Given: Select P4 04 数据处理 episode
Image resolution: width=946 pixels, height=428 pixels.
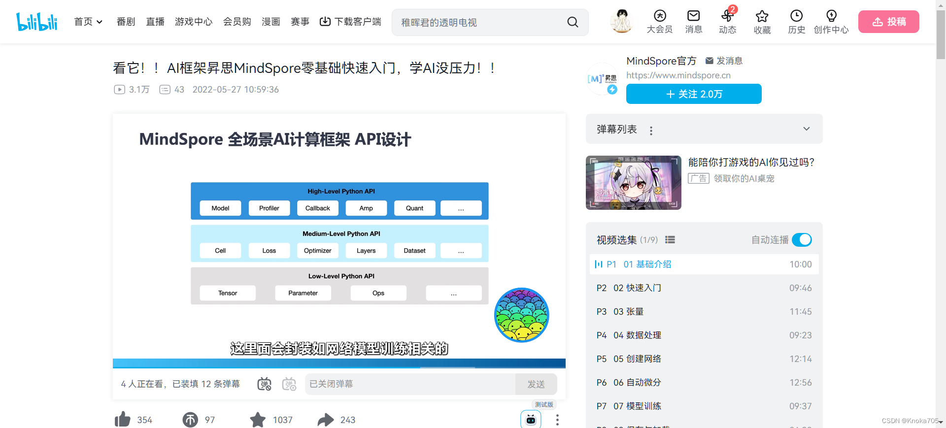Looking at the screenshot, I should pyautogui.click(x=704, y=335).
